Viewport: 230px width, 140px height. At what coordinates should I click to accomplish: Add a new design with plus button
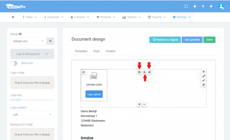(50, 41)
